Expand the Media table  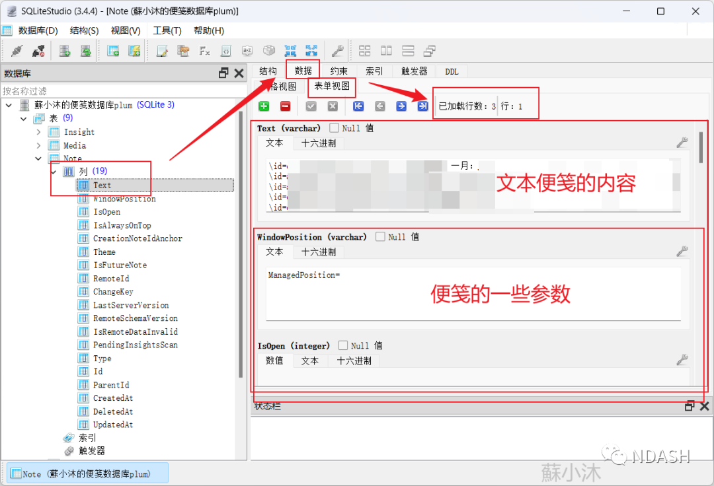(x=39, y=145)
